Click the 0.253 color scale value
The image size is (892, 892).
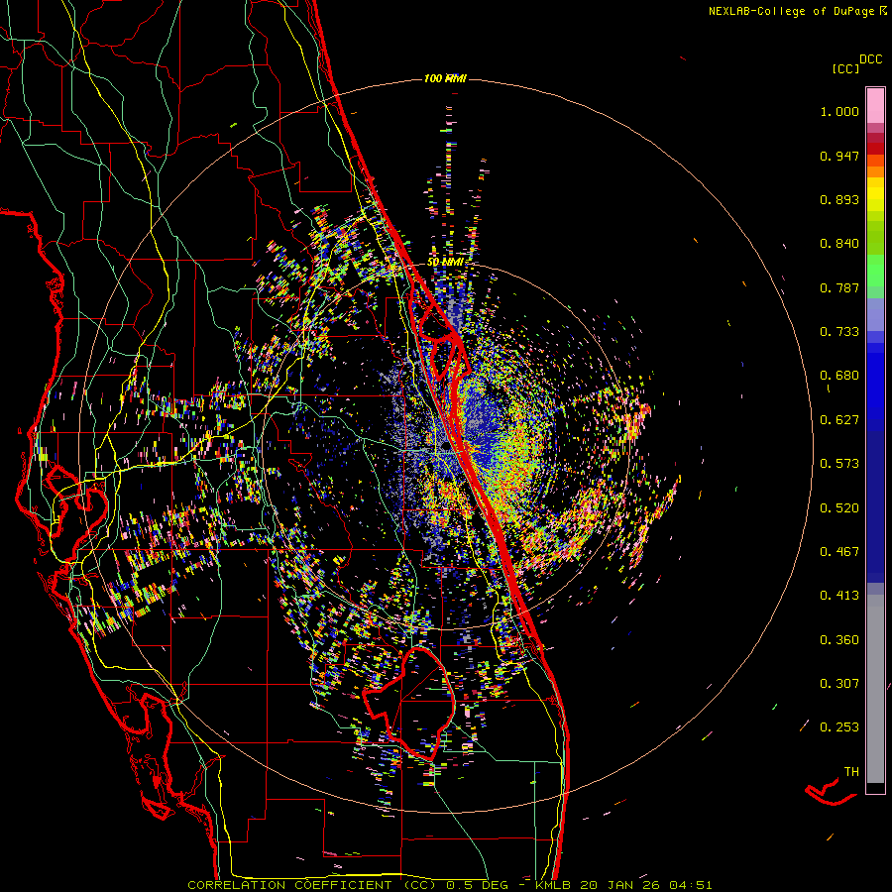pos(839,727)
